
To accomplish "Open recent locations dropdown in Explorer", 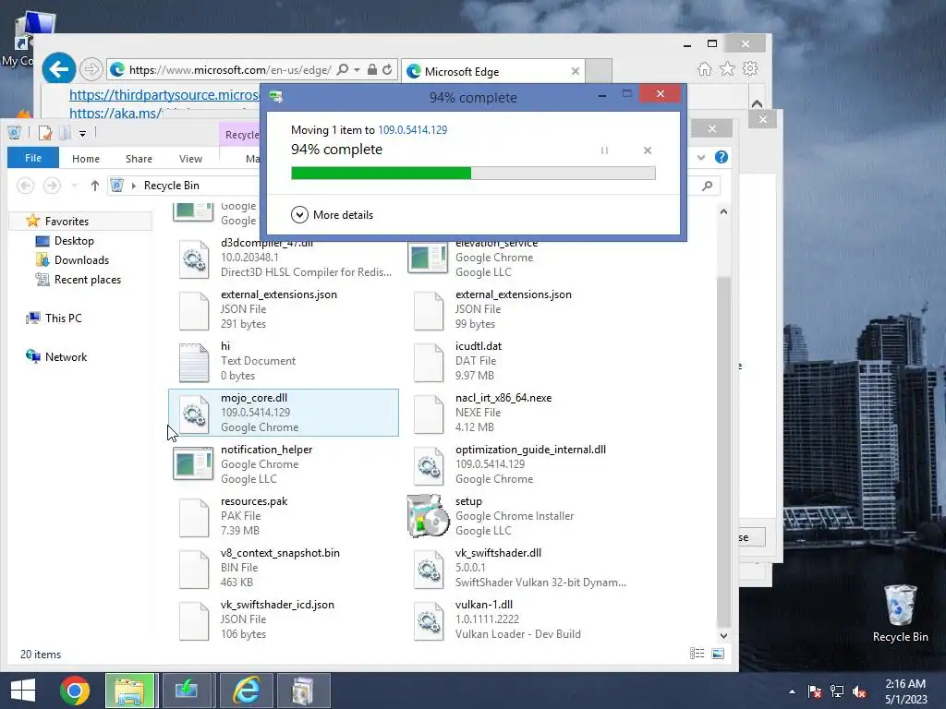I will pyautogui.click(x=74, y=186).
